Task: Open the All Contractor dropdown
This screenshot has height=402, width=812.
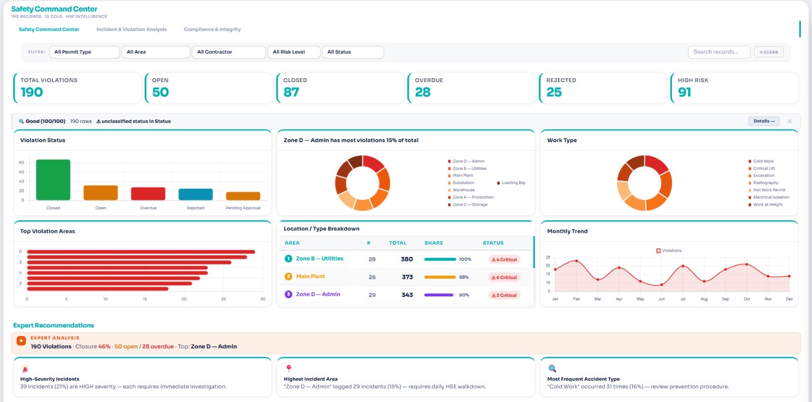Action: 229,52
